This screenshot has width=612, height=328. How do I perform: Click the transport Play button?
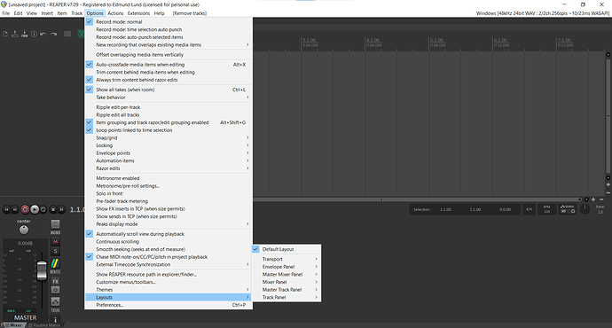point(35,209)
